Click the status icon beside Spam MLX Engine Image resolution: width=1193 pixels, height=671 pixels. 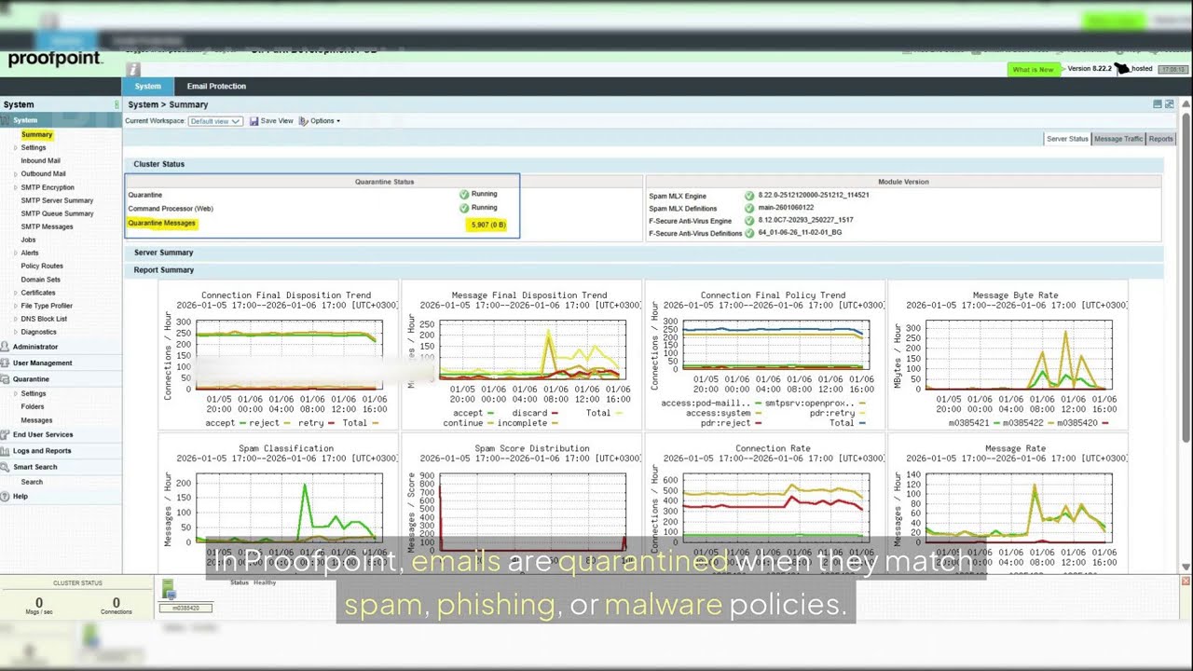pos(749,196)
